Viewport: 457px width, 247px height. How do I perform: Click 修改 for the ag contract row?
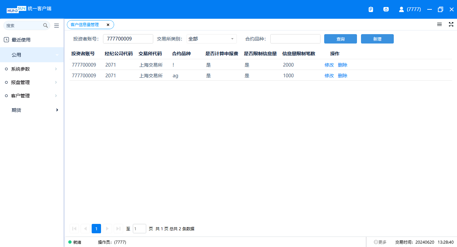tap(329, 76)
